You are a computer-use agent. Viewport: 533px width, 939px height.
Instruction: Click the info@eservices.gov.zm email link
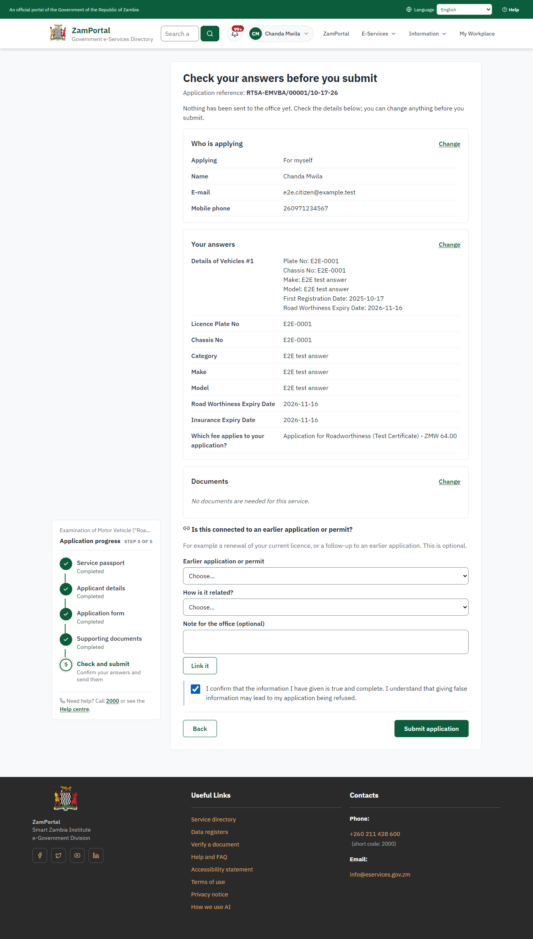click(x=380, y=874)
